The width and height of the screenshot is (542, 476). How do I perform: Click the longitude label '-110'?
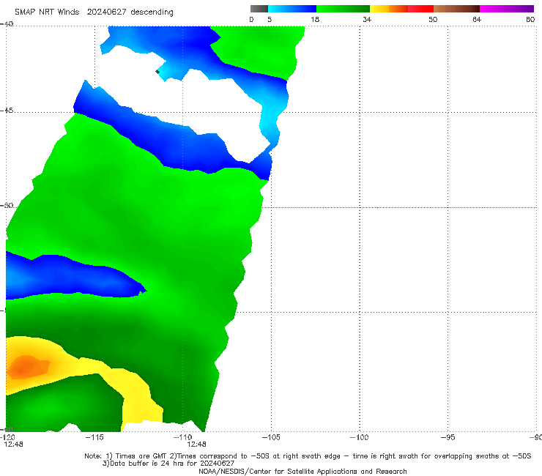click(x=182, y=437)
